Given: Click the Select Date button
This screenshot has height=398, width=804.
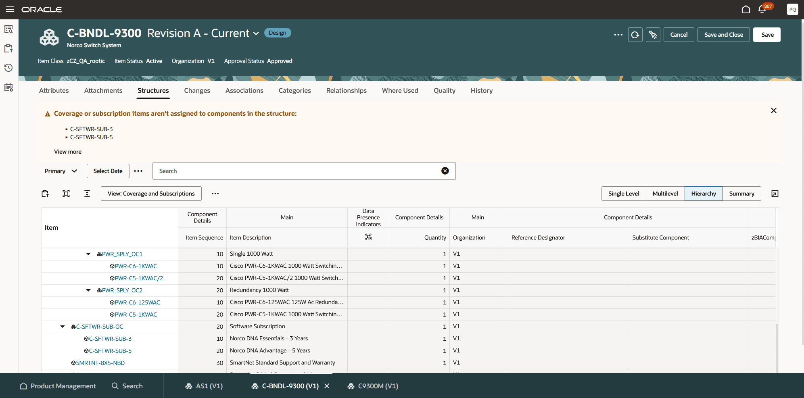Looking at the screenshot, I should coord(108,171).
